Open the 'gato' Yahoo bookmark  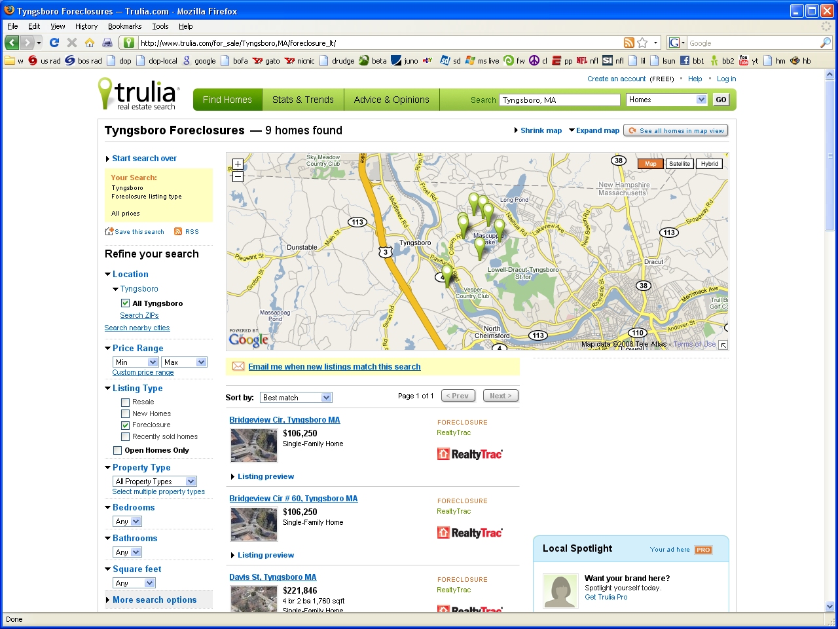266,60
